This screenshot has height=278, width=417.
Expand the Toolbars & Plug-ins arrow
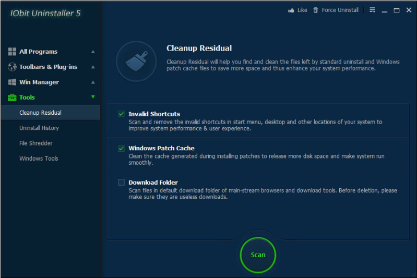[93, 67]
